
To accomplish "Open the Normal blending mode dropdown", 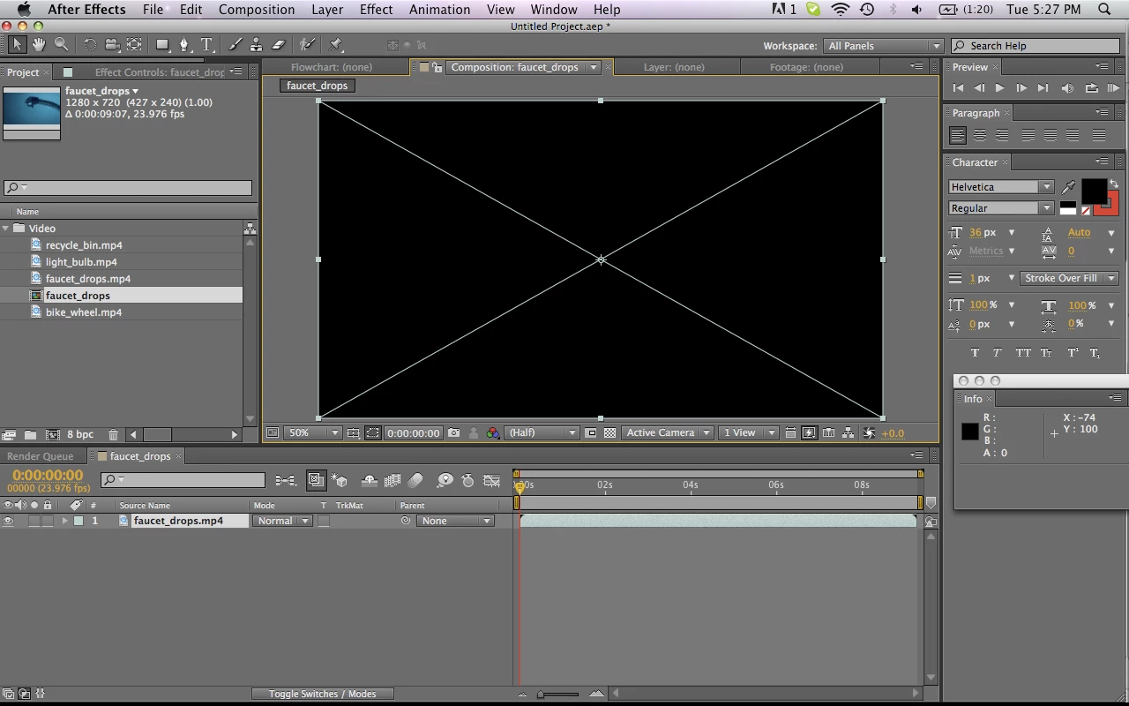I will [282, 522].
